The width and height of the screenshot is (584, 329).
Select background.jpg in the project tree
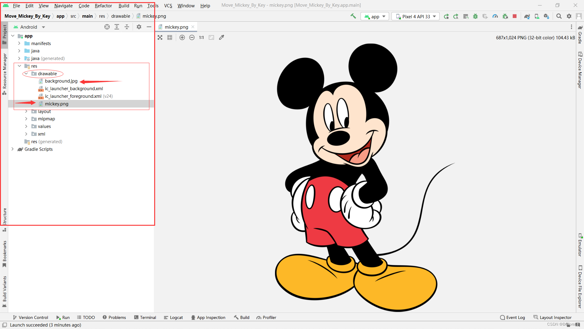[61, 81]
